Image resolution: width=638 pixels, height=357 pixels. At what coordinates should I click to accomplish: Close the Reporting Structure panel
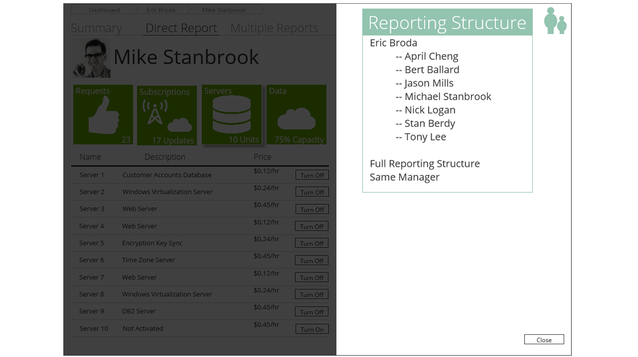click(x=544, y=339)
